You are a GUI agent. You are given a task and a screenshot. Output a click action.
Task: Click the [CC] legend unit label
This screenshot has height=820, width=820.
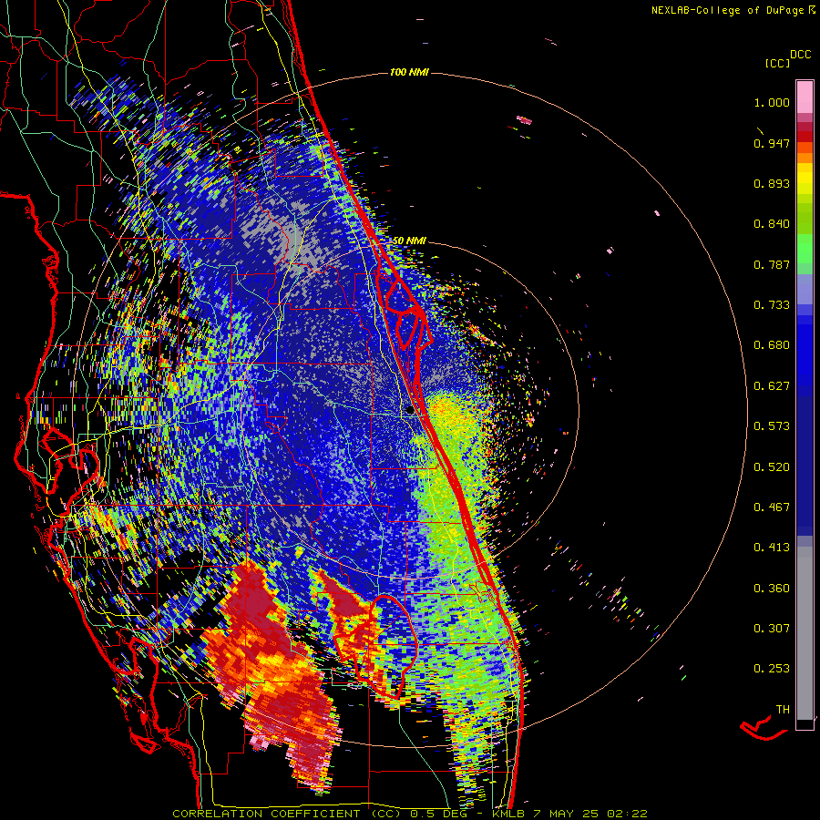778,63
